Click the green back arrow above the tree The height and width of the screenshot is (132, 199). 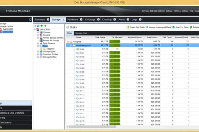pos(42,26)
